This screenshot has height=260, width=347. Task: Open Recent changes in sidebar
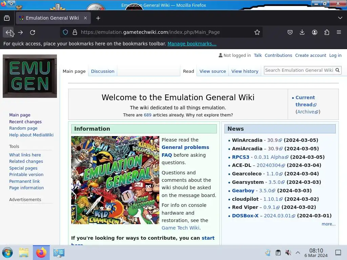(x=25, y=122)
